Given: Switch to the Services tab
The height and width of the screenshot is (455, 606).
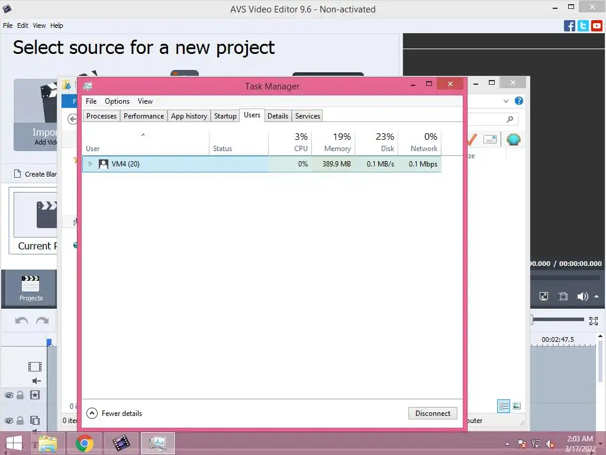Looking at the screenshot, I should (x=308, y=116).
